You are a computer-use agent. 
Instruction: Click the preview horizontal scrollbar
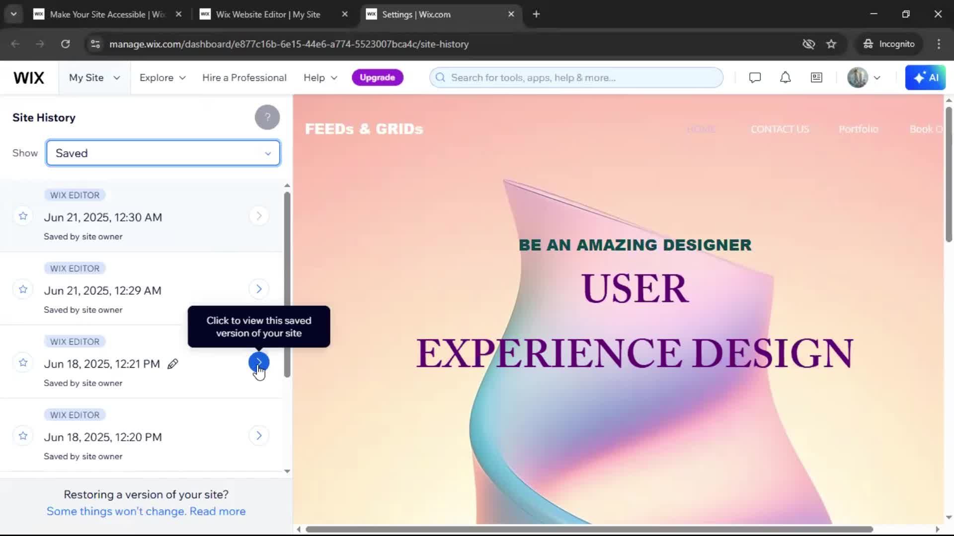(x=589, y=530)
